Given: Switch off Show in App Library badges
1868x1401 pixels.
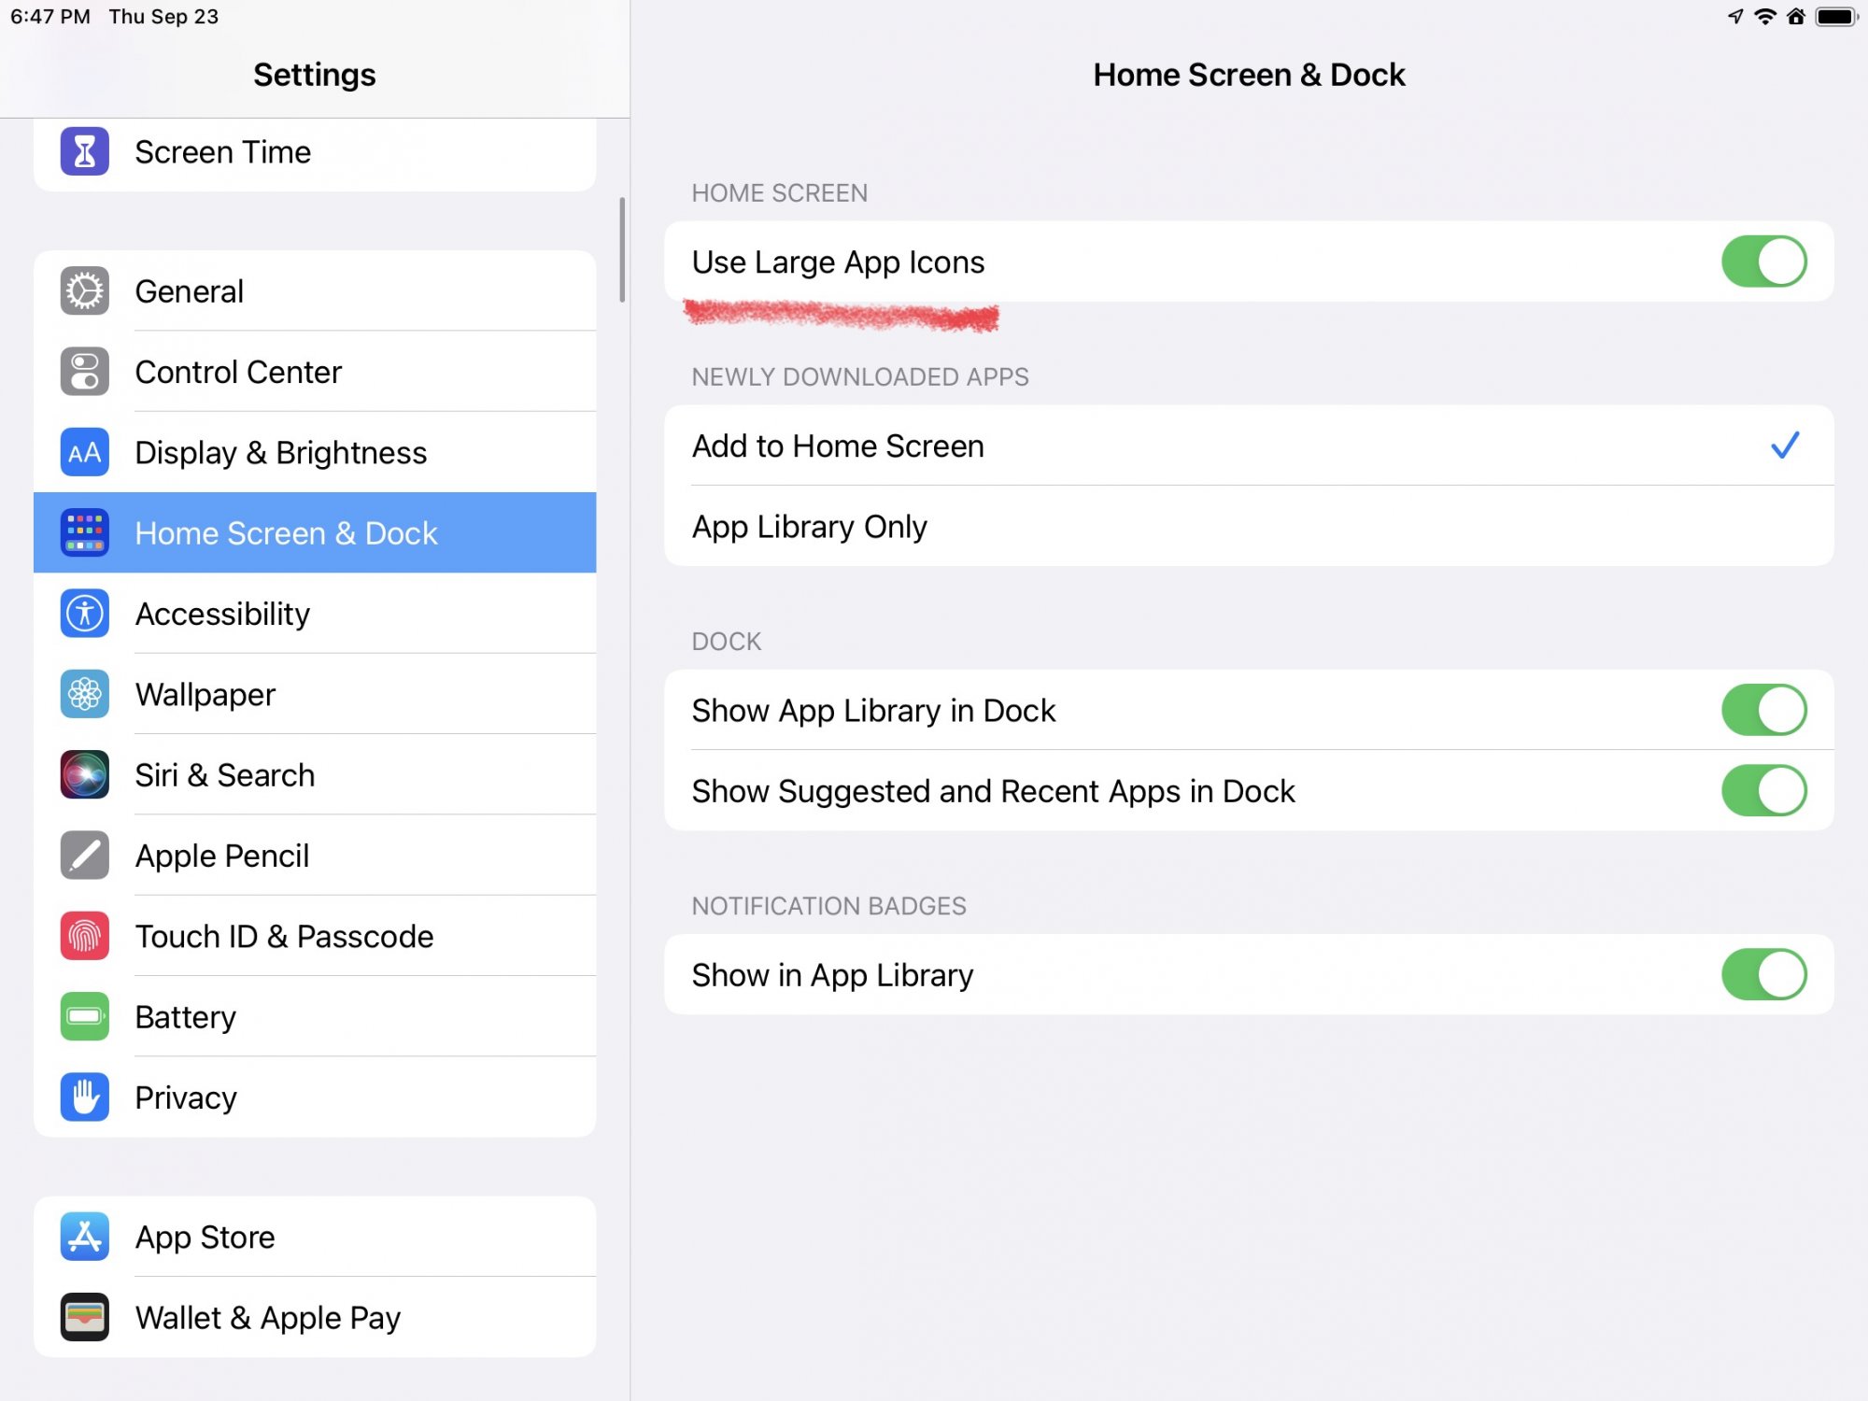Looking at the screenshot, I should point(1762,974).
